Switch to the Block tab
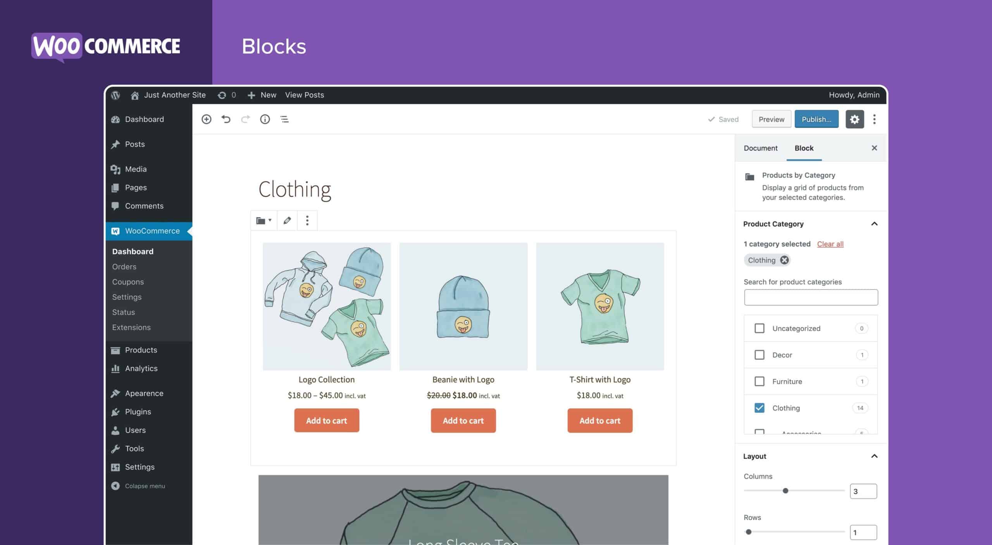This screenshot has width=992, height=545. (x=803, y=147)
